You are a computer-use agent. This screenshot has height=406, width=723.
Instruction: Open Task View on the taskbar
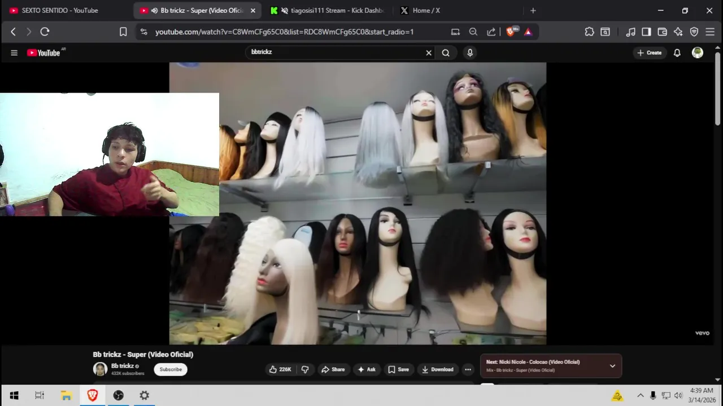pyautogui.click(x=40, y=395)
